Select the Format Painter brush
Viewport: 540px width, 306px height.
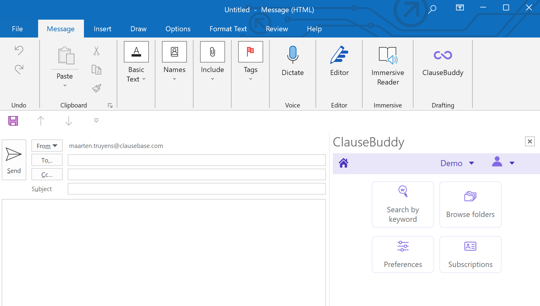coord(96,88)
